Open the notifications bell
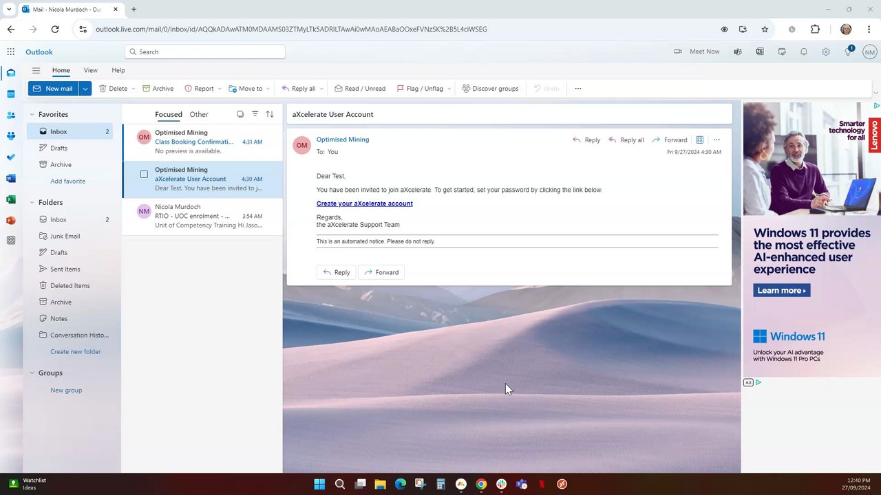Viewport: 881px width, 495px height. [804, 52]
